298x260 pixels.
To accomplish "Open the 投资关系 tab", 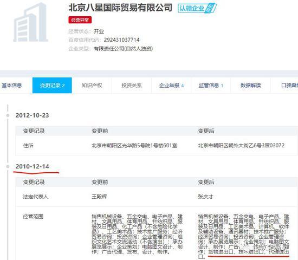I will [132, 86].
